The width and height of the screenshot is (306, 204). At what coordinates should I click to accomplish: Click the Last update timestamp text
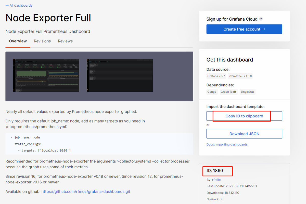[x=232, y=186]
